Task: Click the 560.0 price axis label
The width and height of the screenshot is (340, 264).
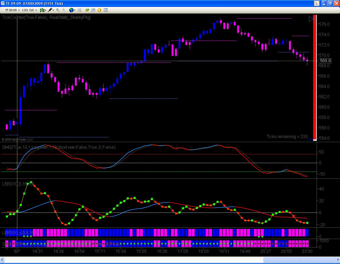Action: (324, 107)
